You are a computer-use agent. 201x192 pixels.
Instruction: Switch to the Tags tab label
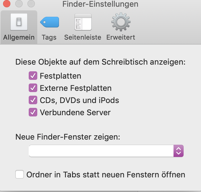[49, 38]
